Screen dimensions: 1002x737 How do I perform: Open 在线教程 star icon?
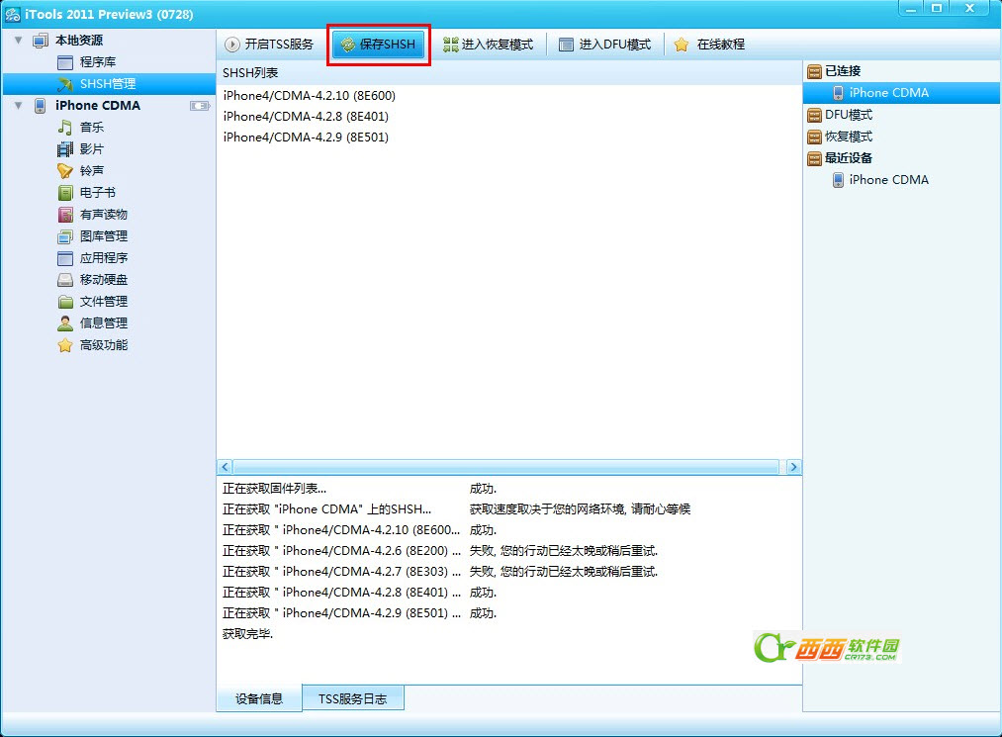click(x=682, y=45)
